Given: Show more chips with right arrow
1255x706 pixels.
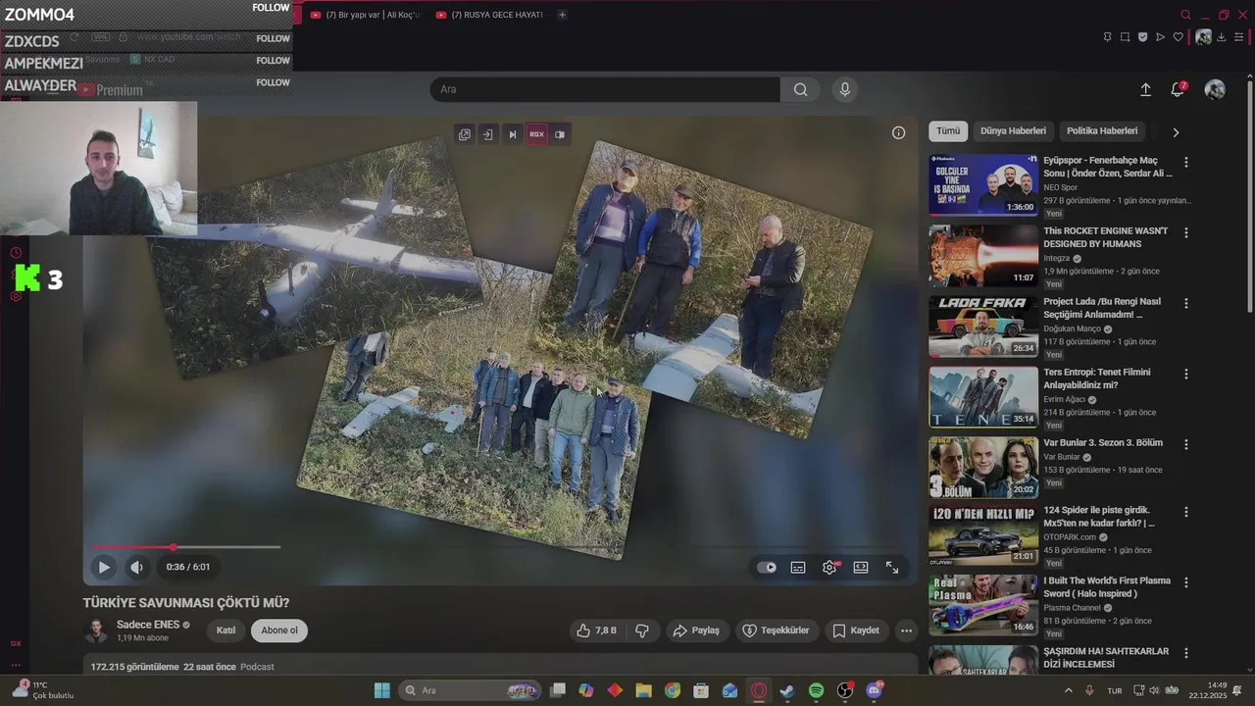Looking at the screenshot, I should [x=1176, y=131].
